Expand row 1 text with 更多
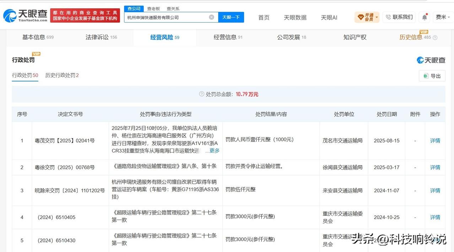Screen dimensions: 454x252 (215, 151)
